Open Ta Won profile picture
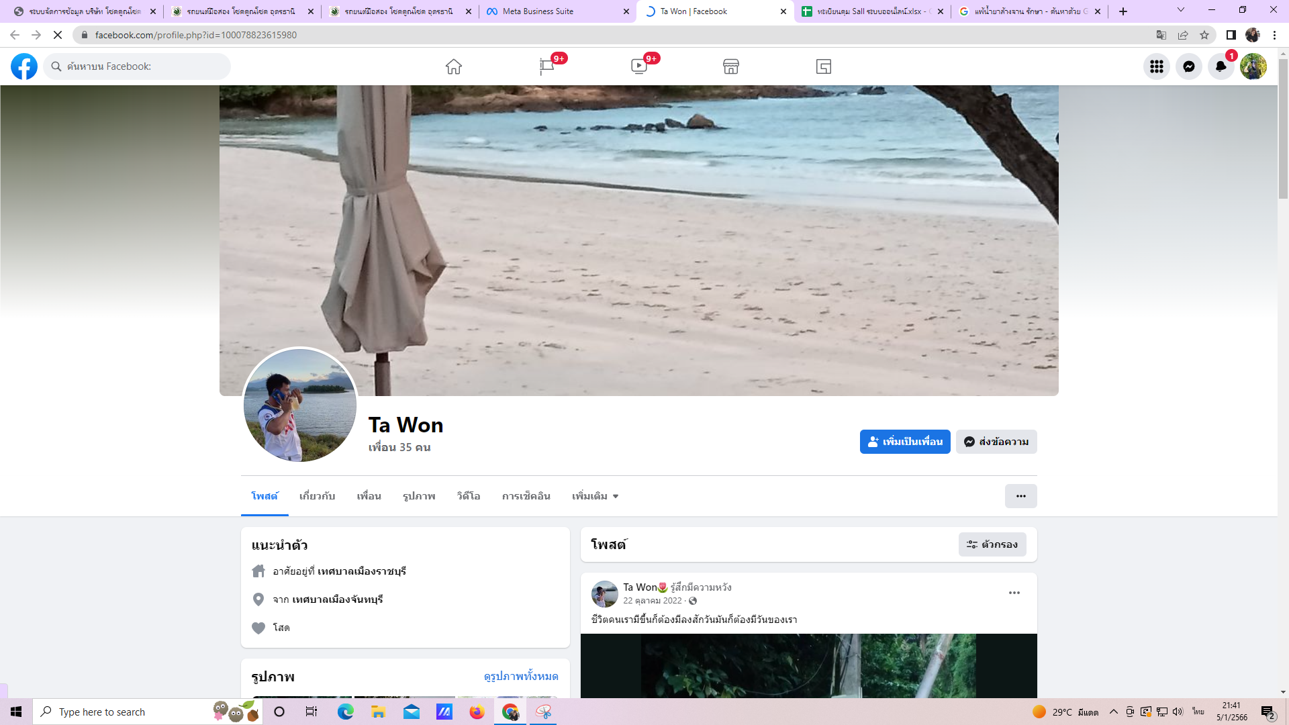The height and width of the screenshot is (725, 1289). point(299,405)
